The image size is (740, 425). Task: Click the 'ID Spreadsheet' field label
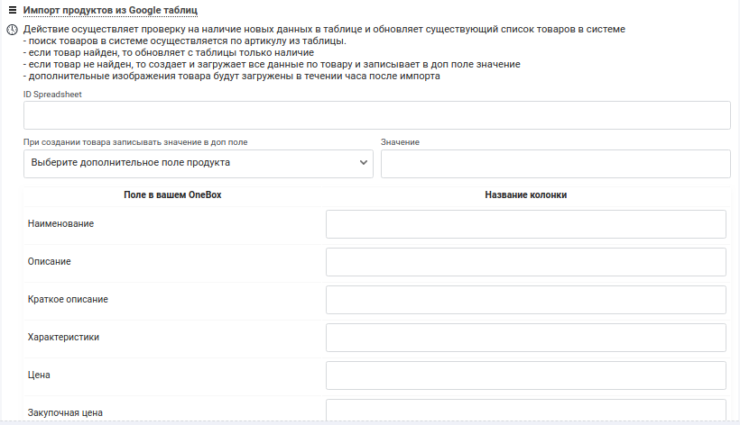click(x=52, y=95)
